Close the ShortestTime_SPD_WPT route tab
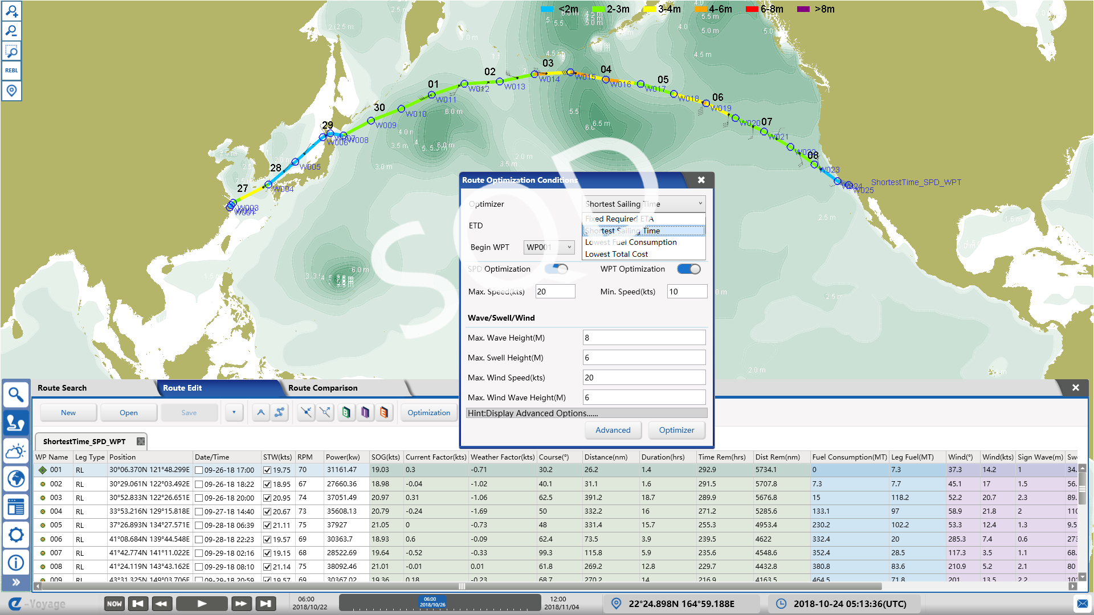 tap(141, 441)
